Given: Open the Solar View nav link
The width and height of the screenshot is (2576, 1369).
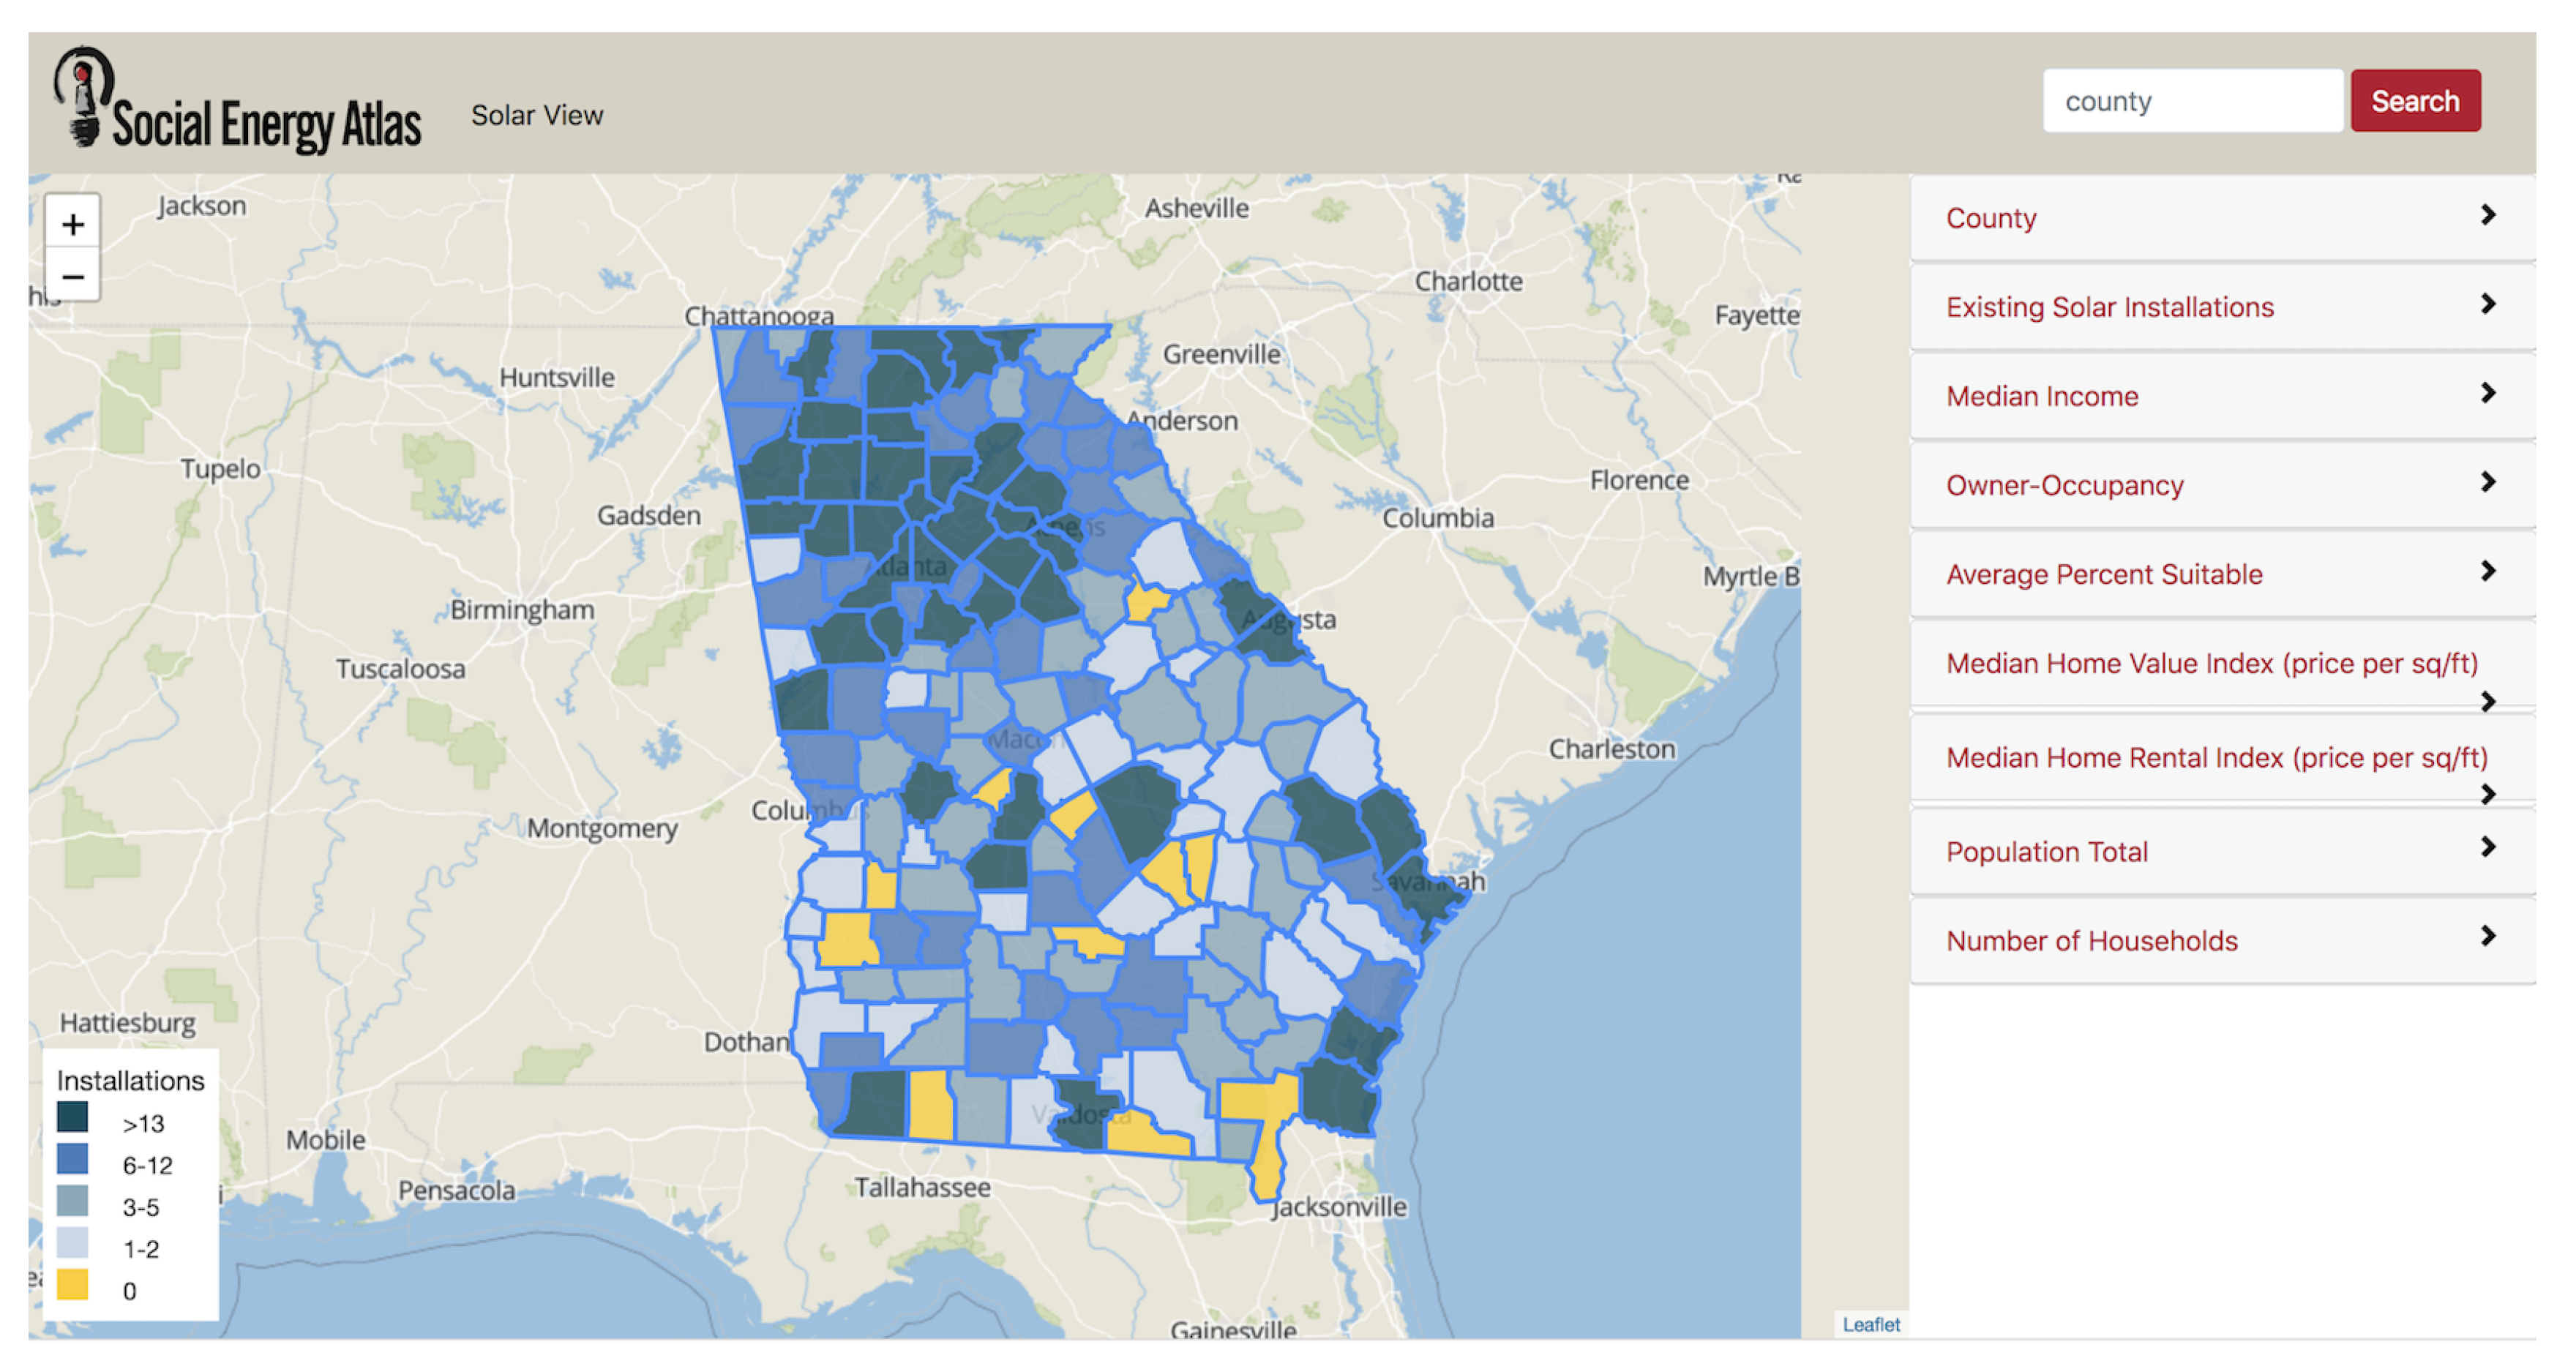Looking at the screenshot, I should click(537, 115).
